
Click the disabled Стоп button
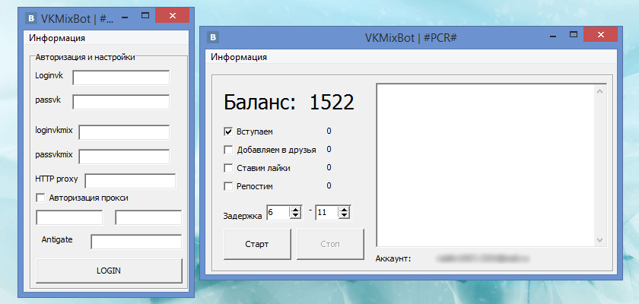pos(330,244)
